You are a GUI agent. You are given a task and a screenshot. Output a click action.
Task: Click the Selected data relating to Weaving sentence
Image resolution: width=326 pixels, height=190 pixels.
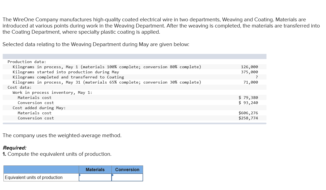[96, 44]
